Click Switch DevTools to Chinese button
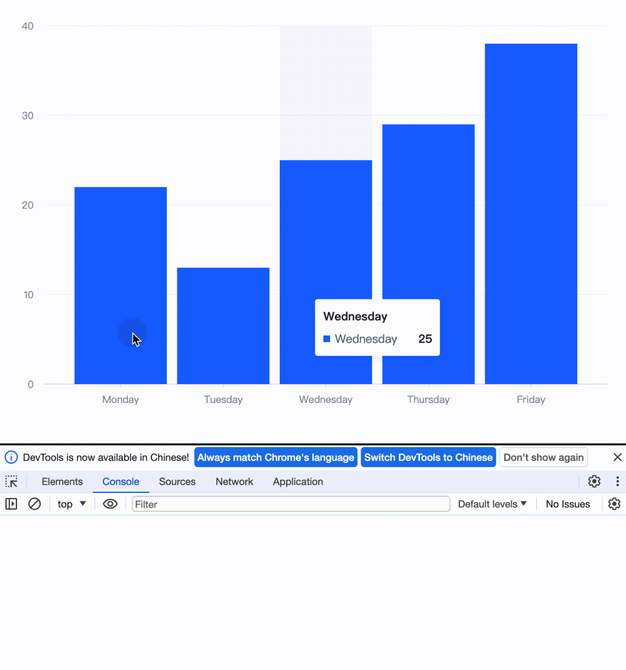This screenshot has height=670, width=626. click(428, 457)
